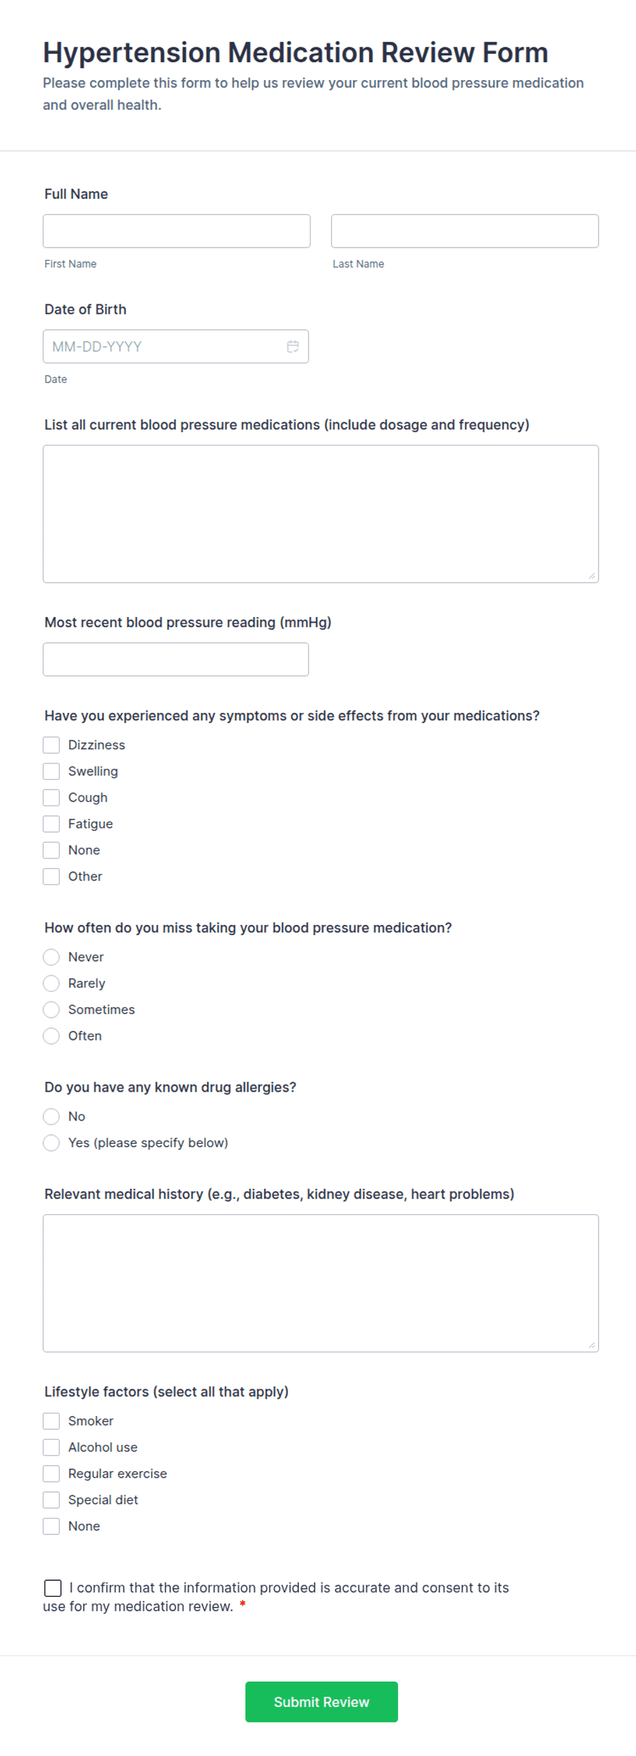
Task: Check the Fatigue symptom checkbox
Action: click(51, 824)
